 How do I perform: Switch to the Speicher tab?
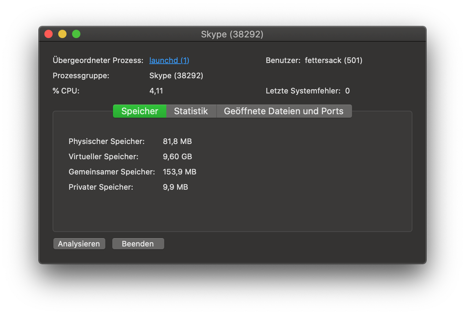(140, 111)
